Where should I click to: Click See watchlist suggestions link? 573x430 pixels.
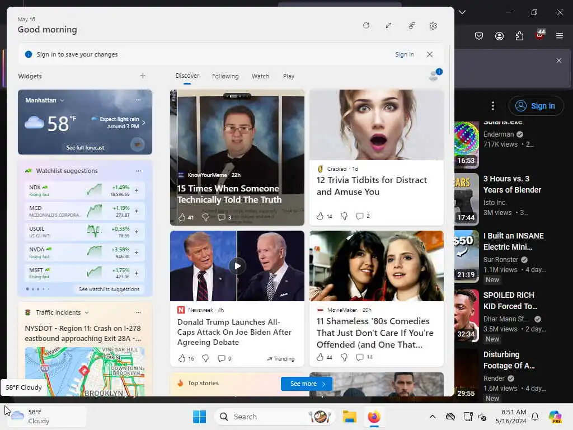point(109,289)
